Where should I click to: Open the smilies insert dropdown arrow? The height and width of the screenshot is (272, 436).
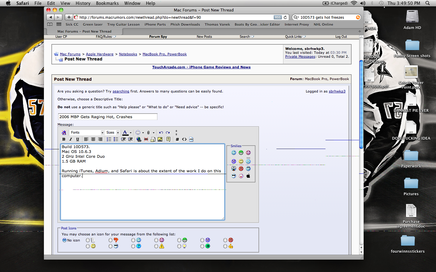click(143, 133)
